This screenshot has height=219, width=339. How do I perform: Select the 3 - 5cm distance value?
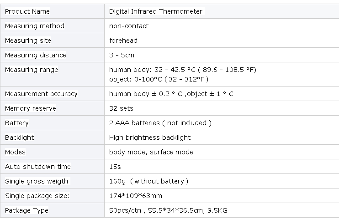click(122, 55)
